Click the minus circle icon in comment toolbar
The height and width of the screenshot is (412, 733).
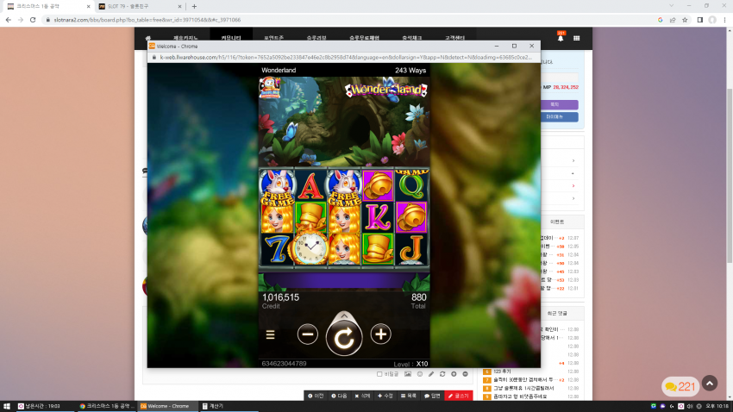465,374
